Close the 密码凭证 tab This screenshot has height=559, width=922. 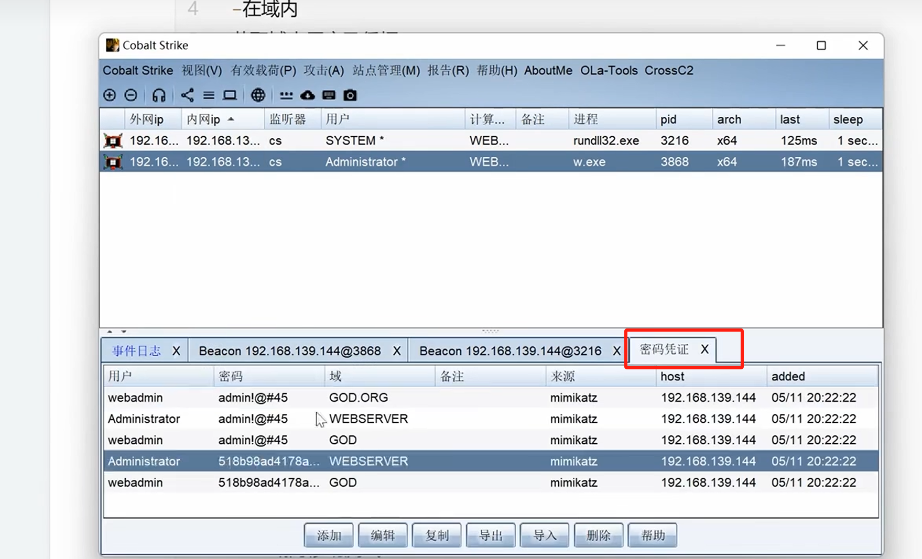705,349
